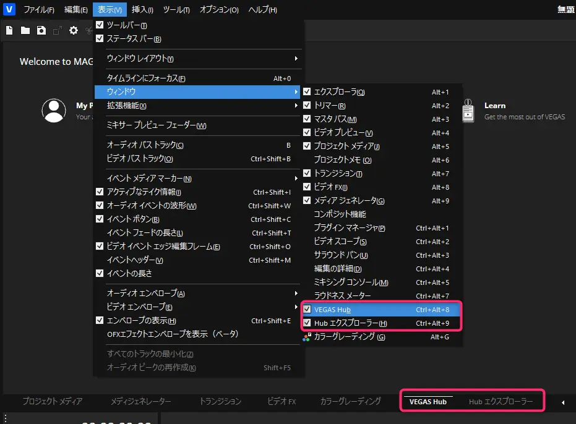The image size is (576, 424).
Task: Open the ヘルプ menu
Action: [x=263, y=9]
